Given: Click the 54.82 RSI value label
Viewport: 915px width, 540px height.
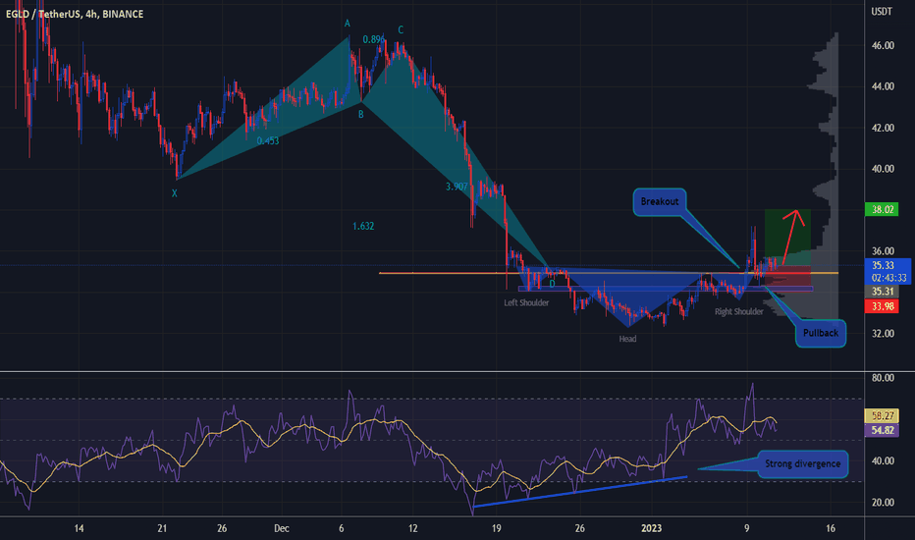Looking at the screenshot, I should tap(882, 431).
